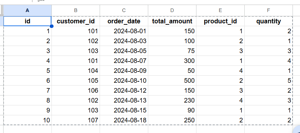The height and width of the screenshot is (133, 300).
Task: Click the blue fill handle on cell A1
Action: tap(51, 26)
